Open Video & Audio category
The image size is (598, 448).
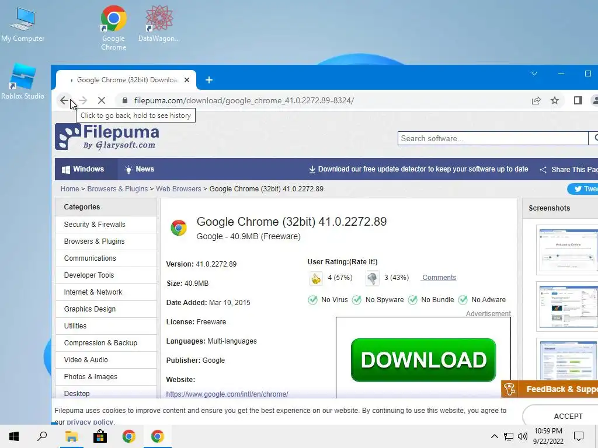click(106, 359)
